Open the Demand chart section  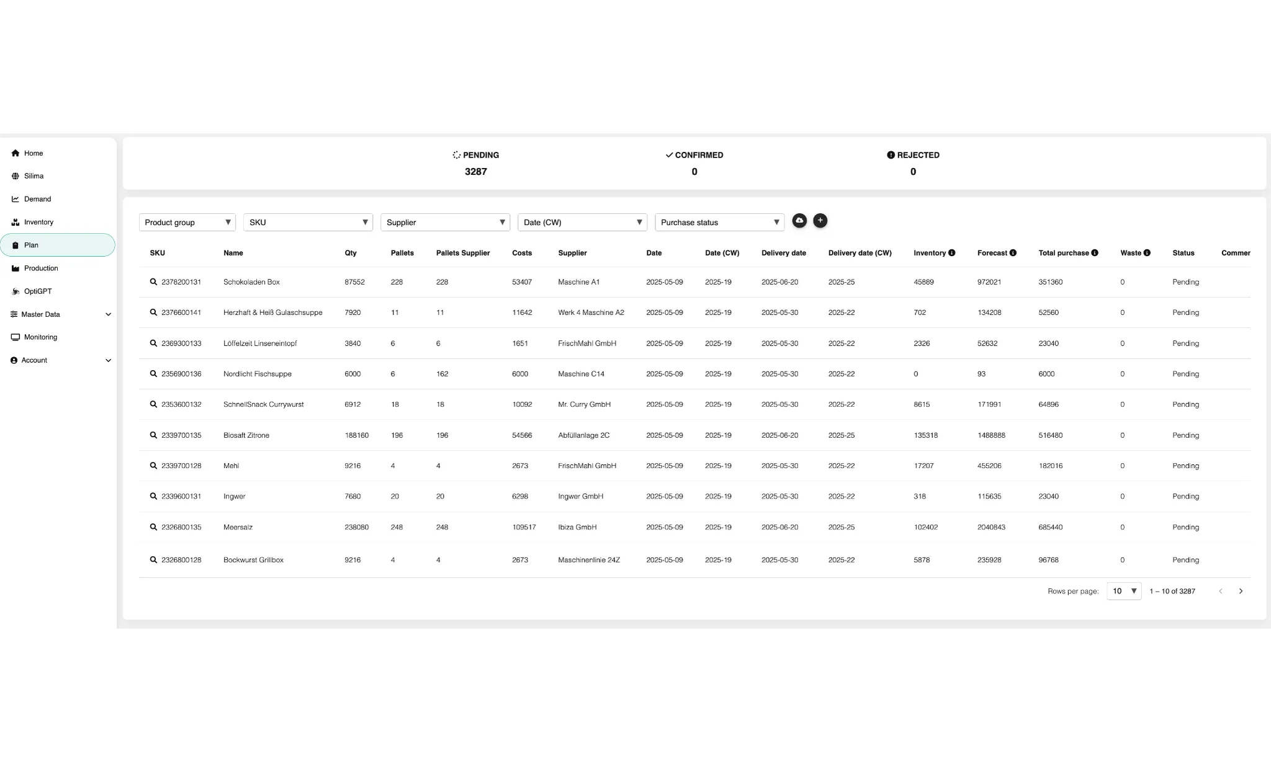pos(38,198)
